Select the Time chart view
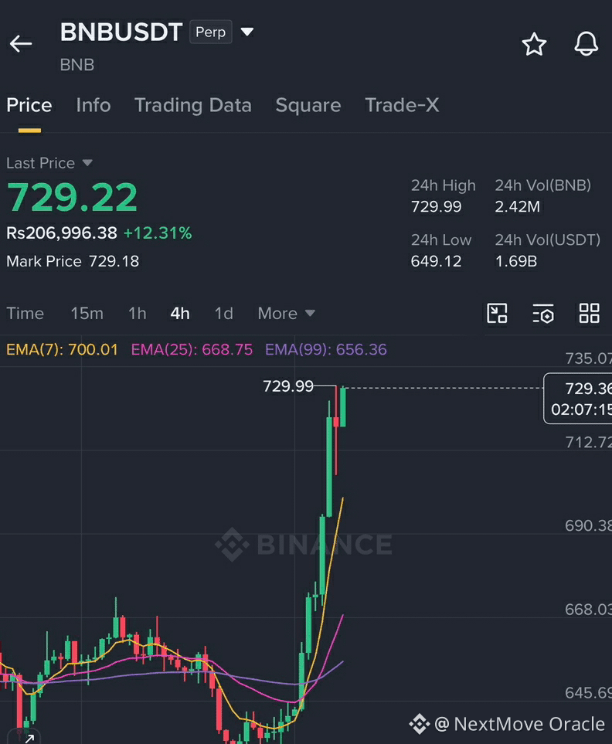The height and width of the screenshot is (744, 612). pyautogui.click(x=25, y=313)
